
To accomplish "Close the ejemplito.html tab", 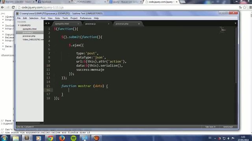I will (78, 24).
